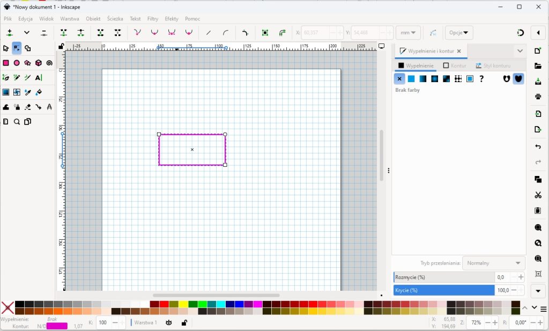The width and height of the screenshot is (549, 331).
Task: Open the Filtry menu
Action: 153,19
